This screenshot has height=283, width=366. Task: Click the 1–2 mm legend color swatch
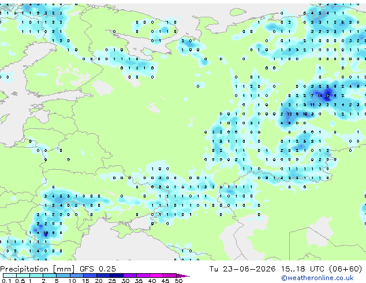click(36, 275)
